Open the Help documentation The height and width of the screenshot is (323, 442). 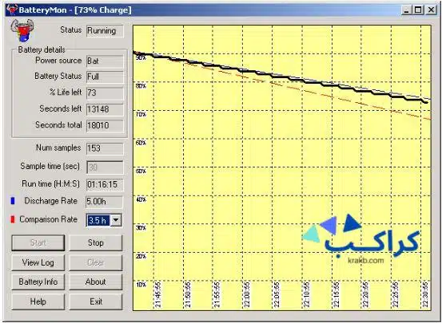click(38, 301)
